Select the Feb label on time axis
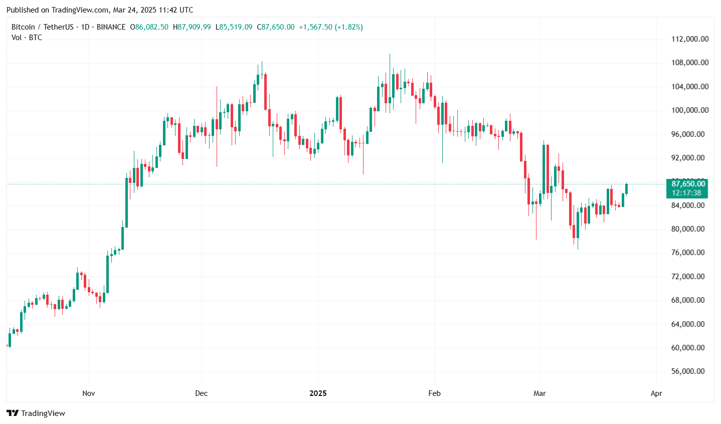Image resolution: width=721 pixels, height=424 pixels. [435, 393]
